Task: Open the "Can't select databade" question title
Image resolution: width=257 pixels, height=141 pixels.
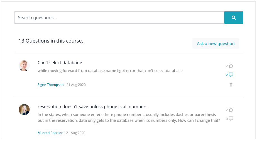Action: (60, 63)
